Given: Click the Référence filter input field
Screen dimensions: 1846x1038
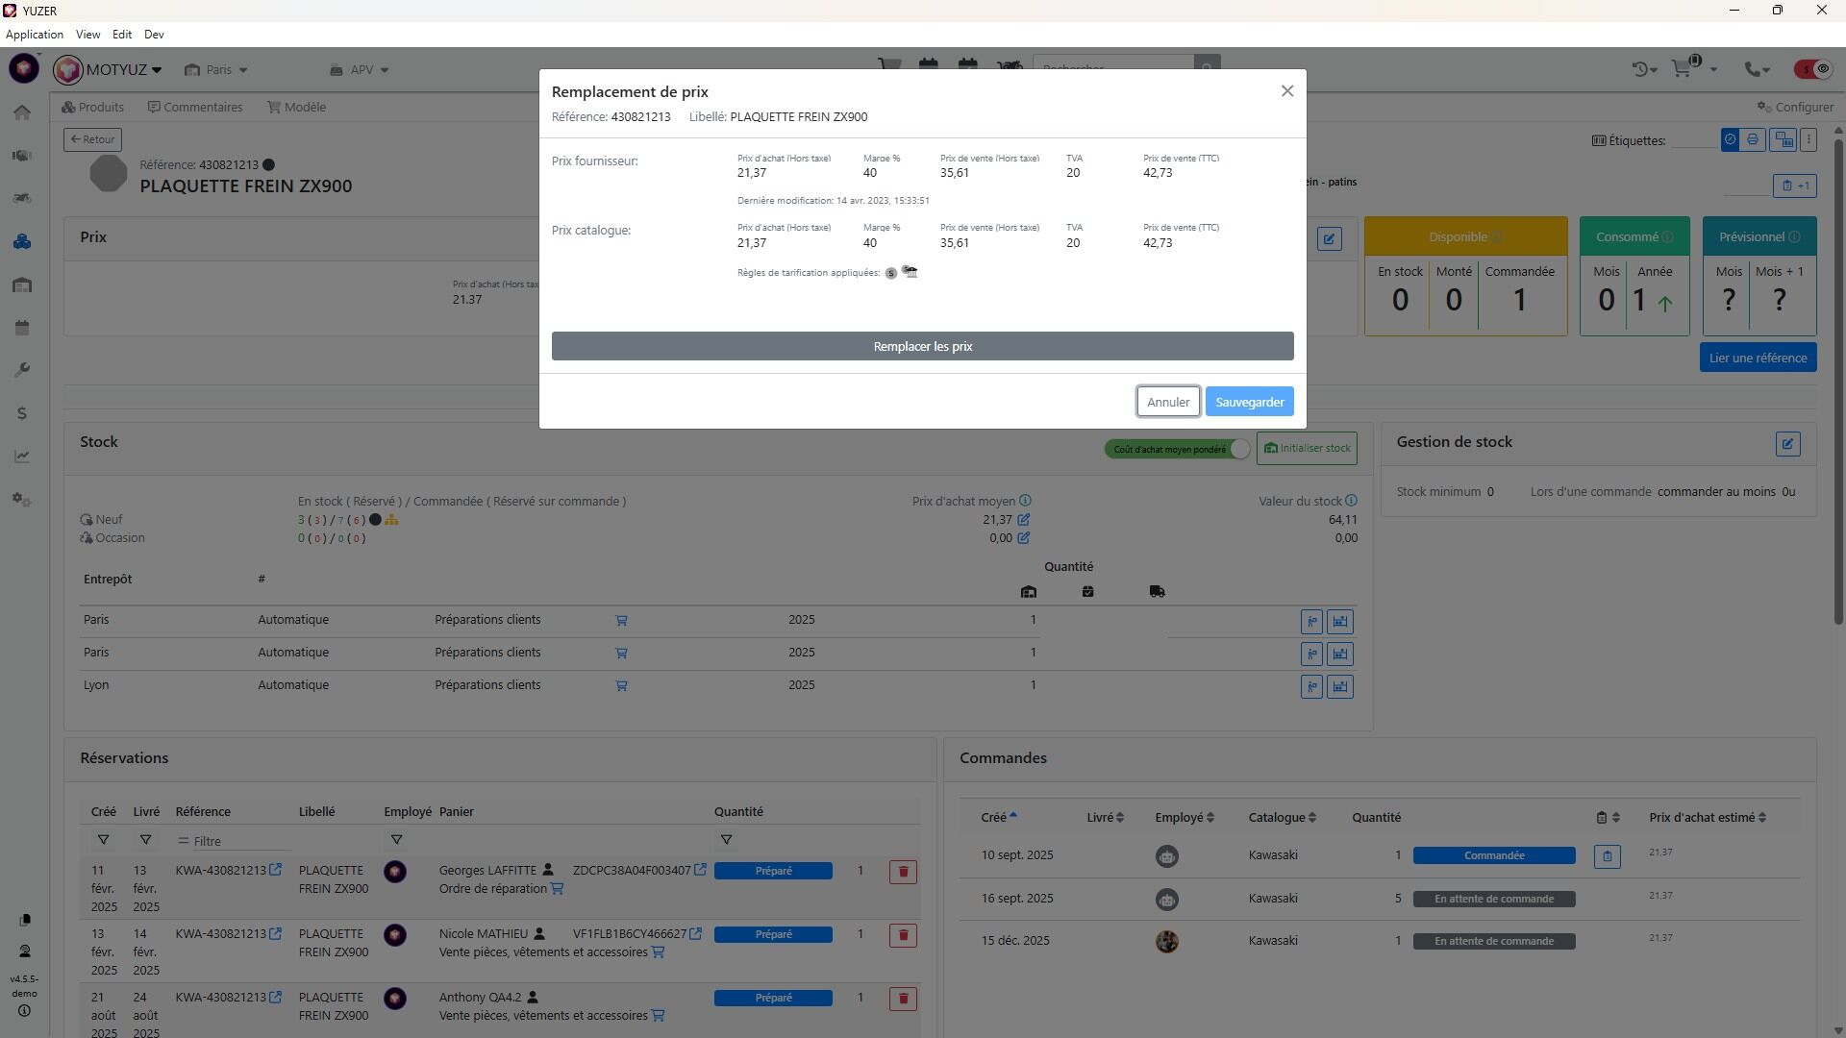Looking at the screenshot, I should coord(240,841).
